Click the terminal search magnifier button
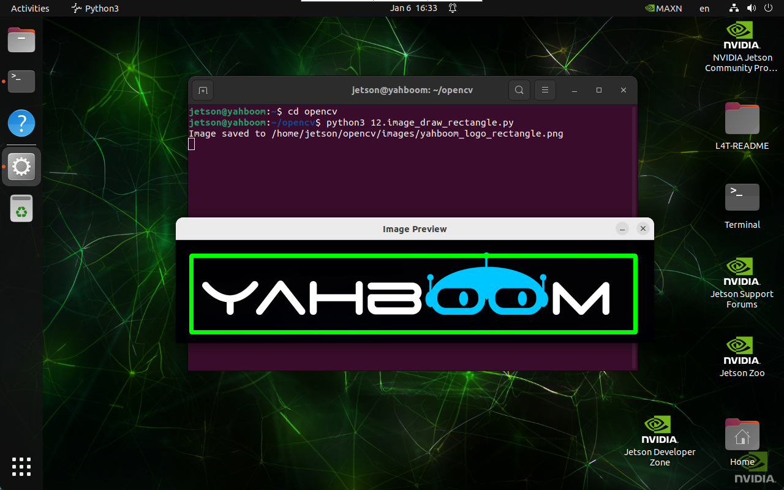 (x=519, y=90)
